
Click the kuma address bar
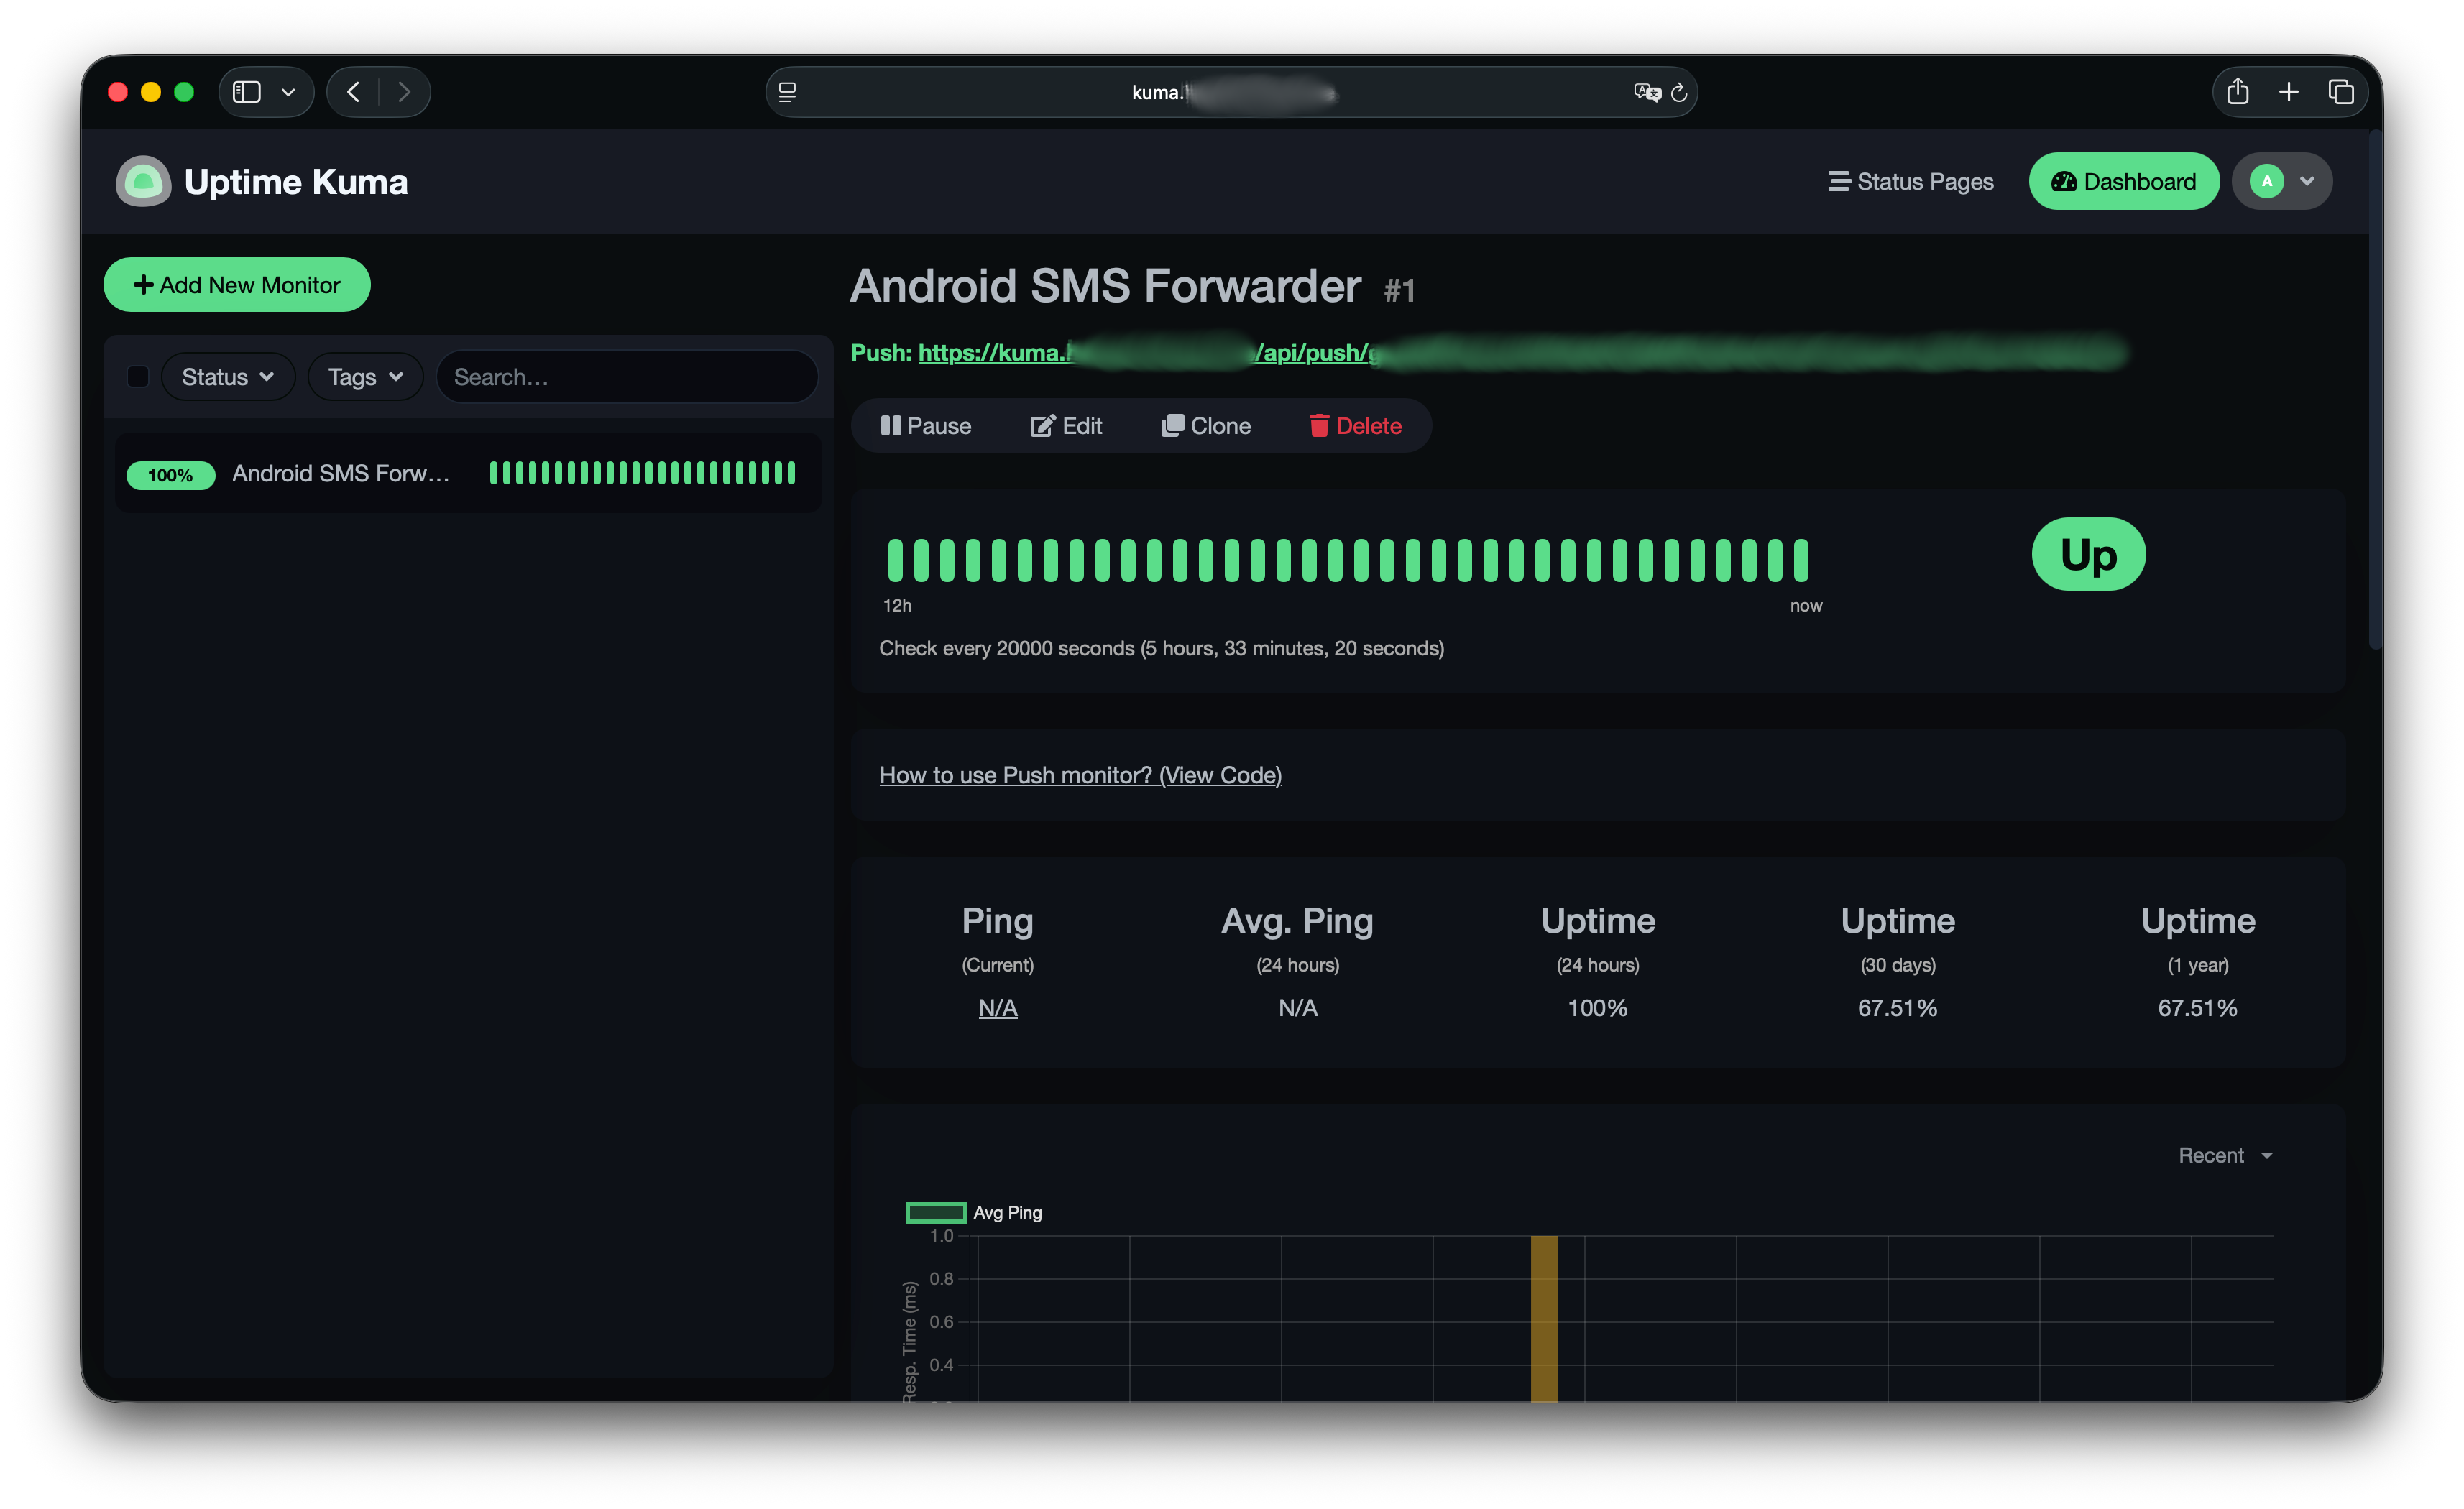1231,92
